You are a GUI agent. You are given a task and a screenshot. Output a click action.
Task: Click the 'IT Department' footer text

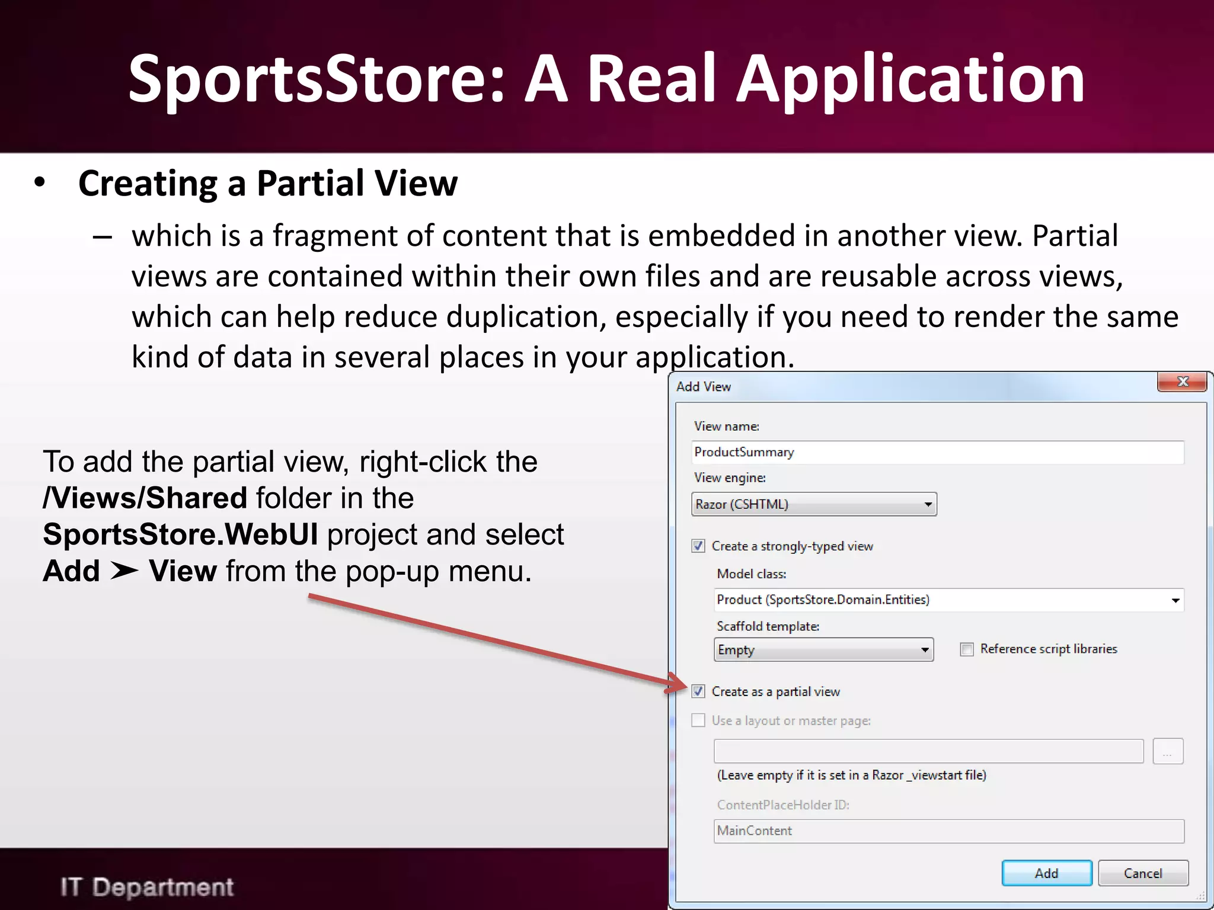click(147, 887)
